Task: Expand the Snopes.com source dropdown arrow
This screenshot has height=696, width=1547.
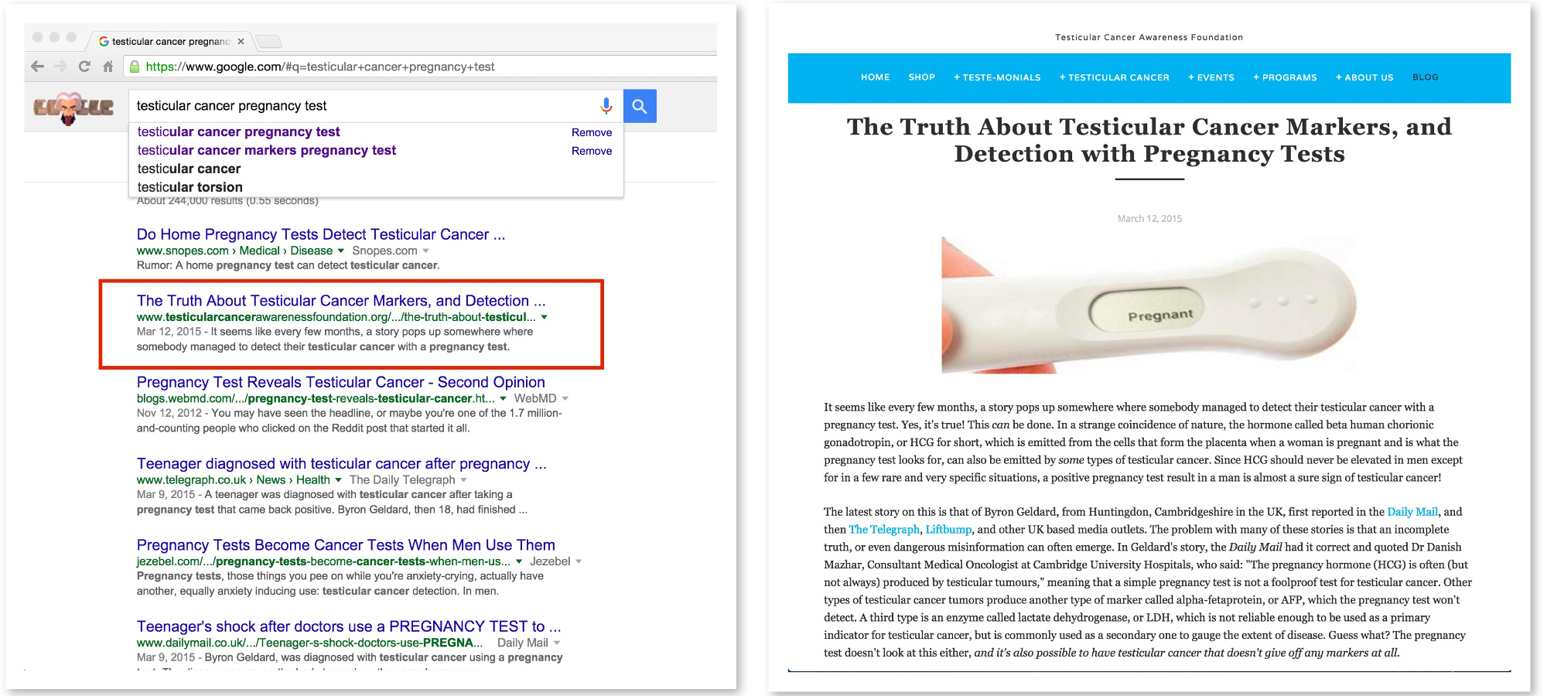Action: 425,251
